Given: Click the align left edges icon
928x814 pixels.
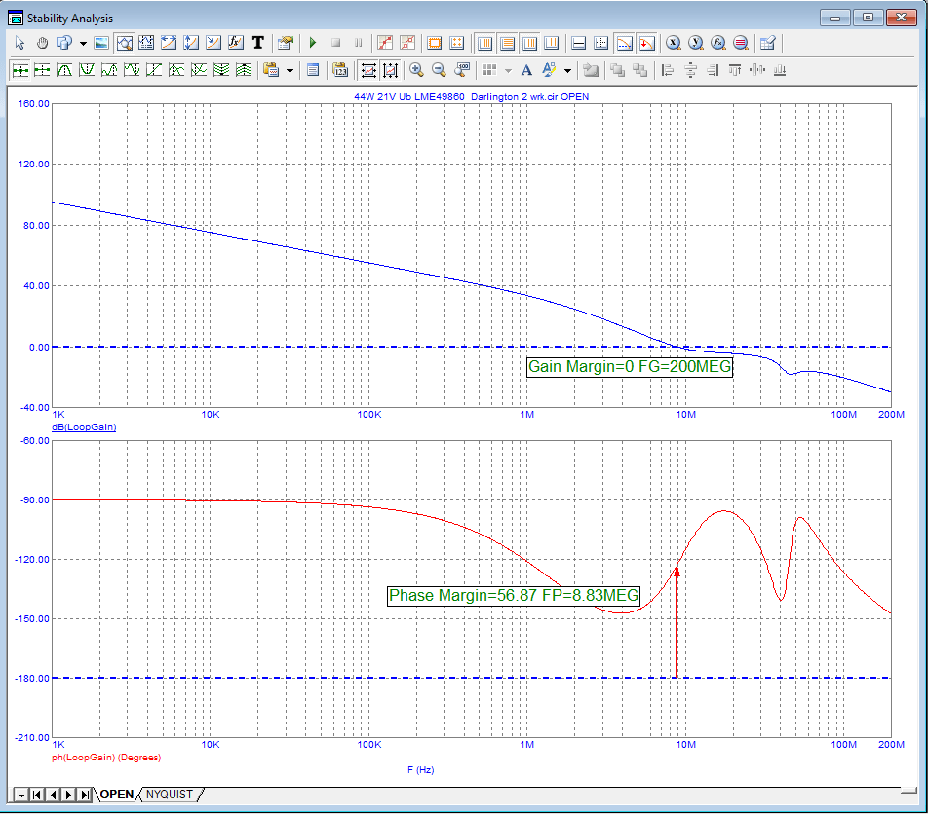Looking at the screenshot, I should click(x=668, y=70).
